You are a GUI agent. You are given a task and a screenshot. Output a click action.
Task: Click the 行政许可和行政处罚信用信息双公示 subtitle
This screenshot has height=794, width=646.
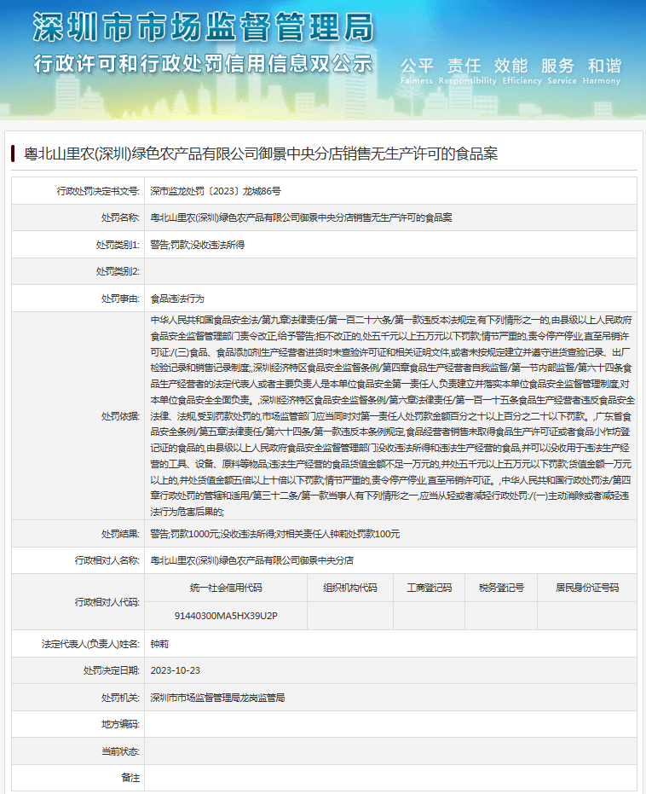pyautogui.click(x=203, y=65)
